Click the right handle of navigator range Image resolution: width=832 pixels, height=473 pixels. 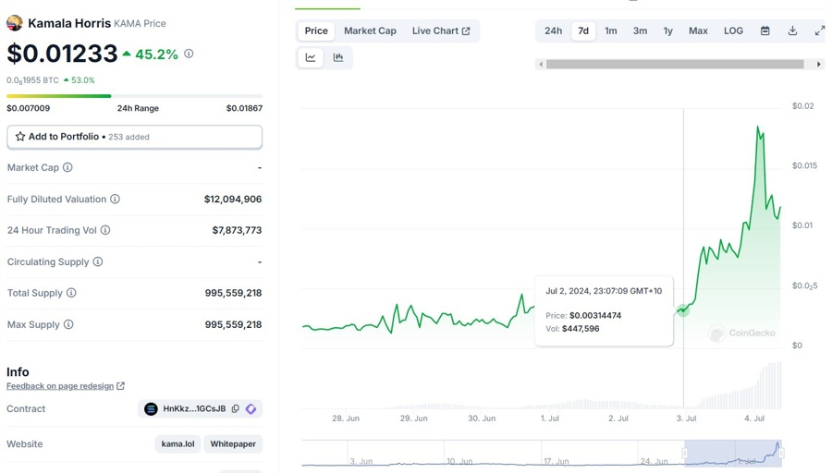[781, 453]
